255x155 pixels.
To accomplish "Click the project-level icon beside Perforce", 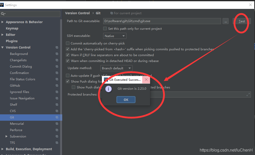I will click(x=57, y=130).
